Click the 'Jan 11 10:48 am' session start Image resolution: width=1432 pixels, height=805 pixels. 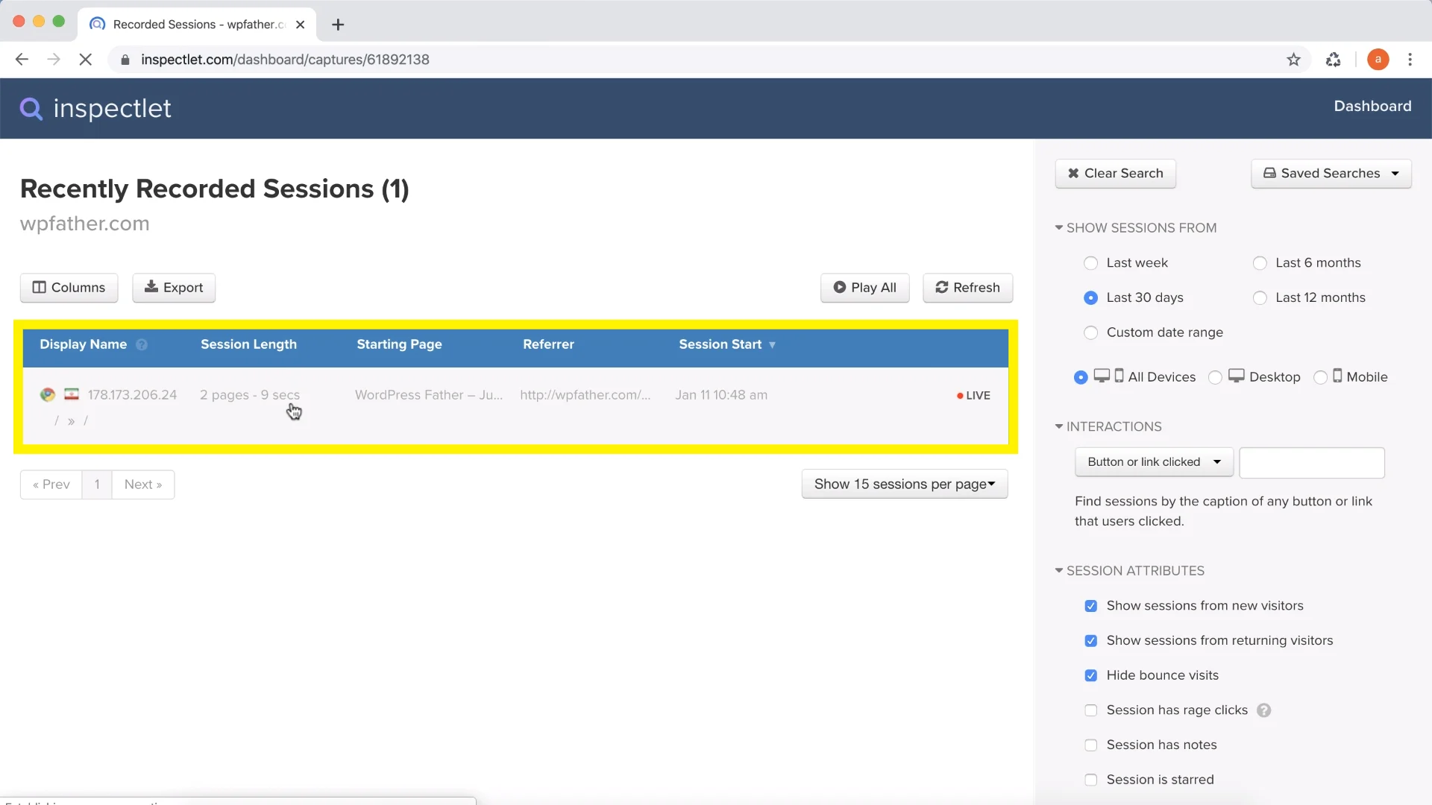(x=721, y=395)
